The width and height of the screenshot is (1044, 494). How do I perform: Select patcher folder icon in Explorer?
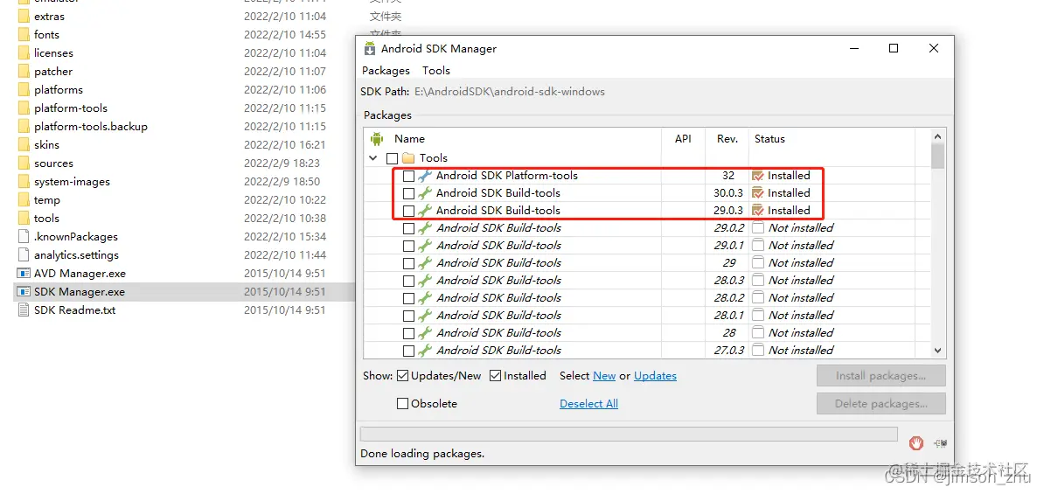tap(24, 71)
